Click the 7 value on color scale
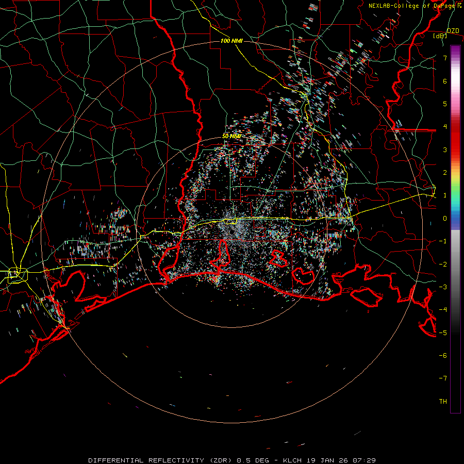 point(445,58)
